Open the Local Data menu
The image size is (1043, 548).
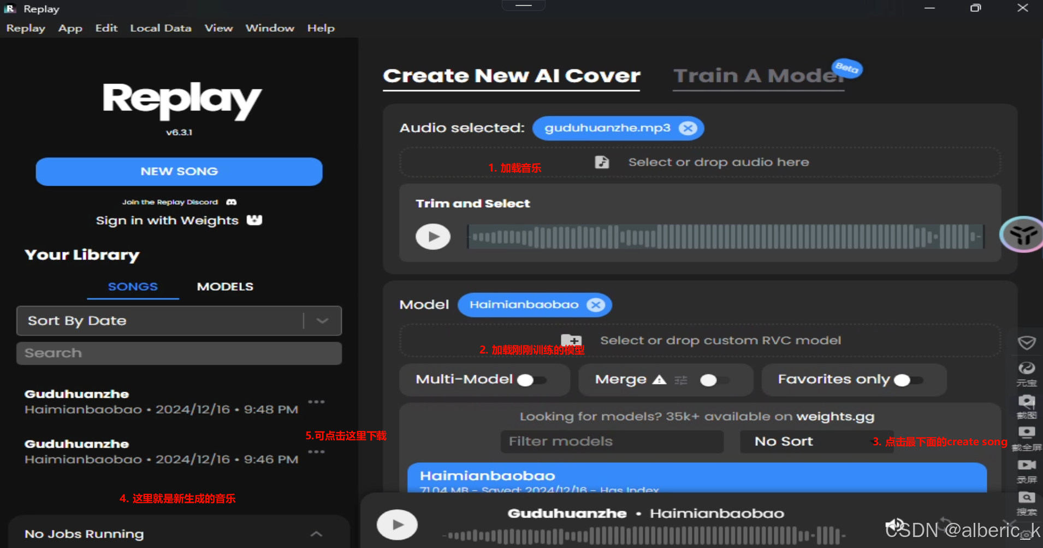click(x=161, y=28)
